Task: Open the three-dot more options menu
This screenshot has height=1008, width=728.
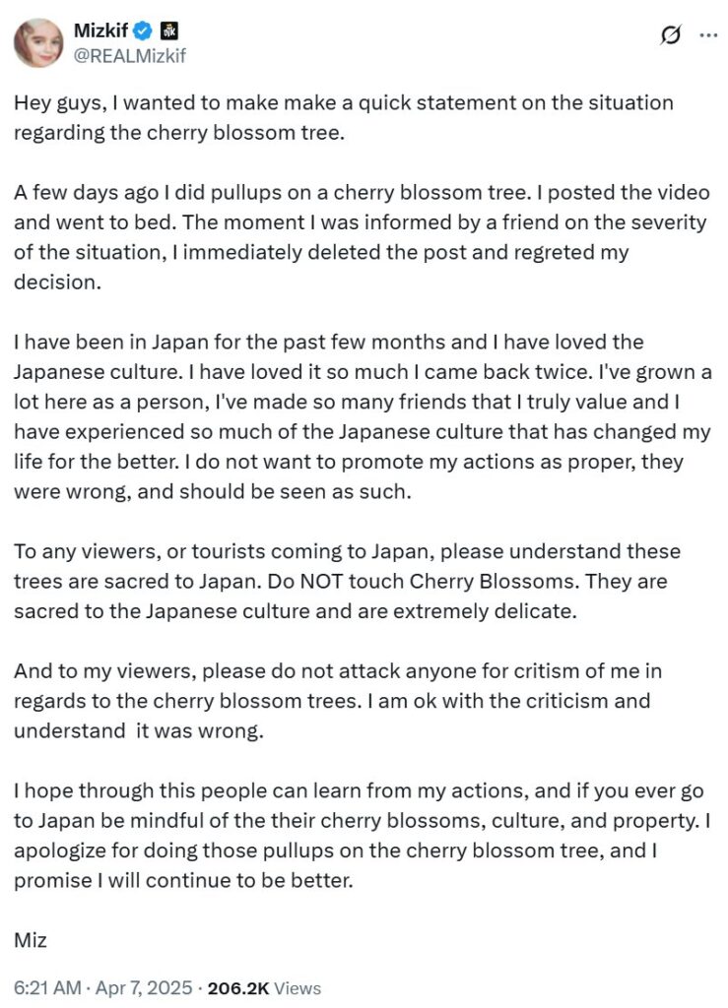Action: [707, 35]
